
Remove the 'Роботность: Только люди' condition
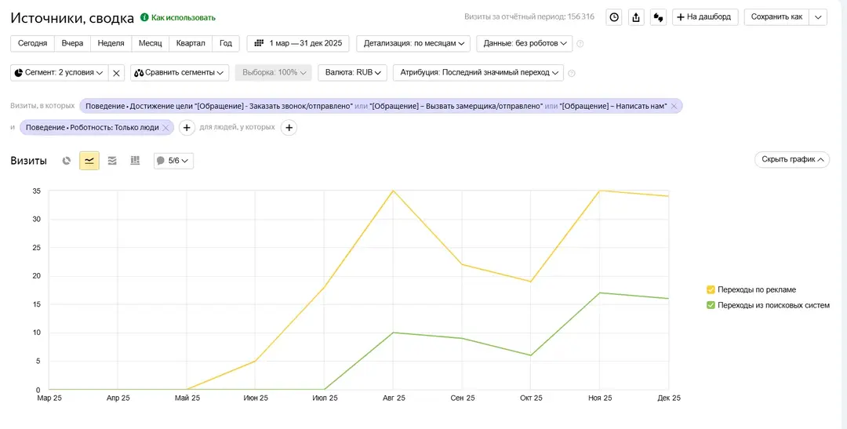click(x=165, y=128)
